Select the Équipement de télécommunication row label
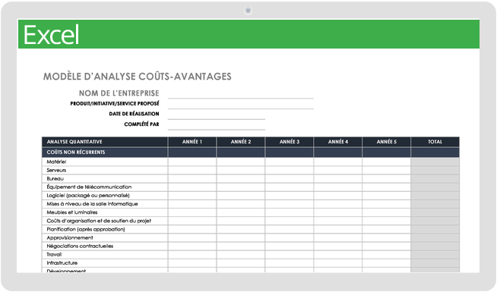497x292 pixels. coord(89,187)
